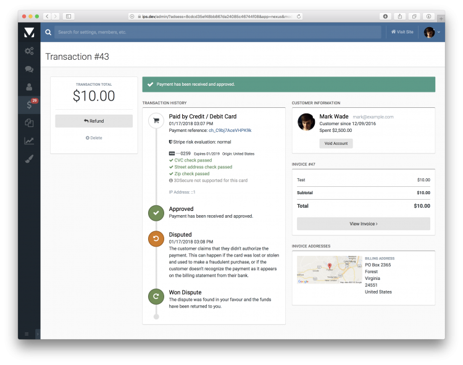Open the Members person icon in sidebar
The height and width of the screenshot is (365, 463).
29,87
